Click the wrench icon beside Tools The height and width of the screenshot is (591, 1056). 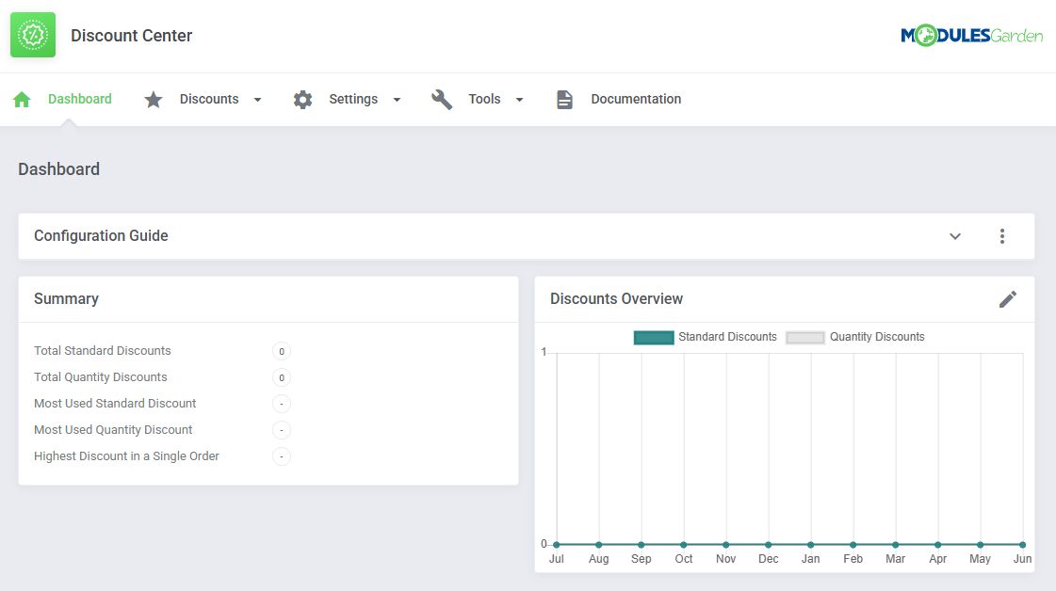pyautogui.click(x=442, y=100)
